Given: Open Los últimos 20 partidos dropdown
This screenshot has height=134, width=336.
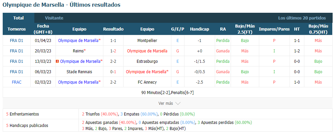Looking at the screenshot, I should coord(302,18).
